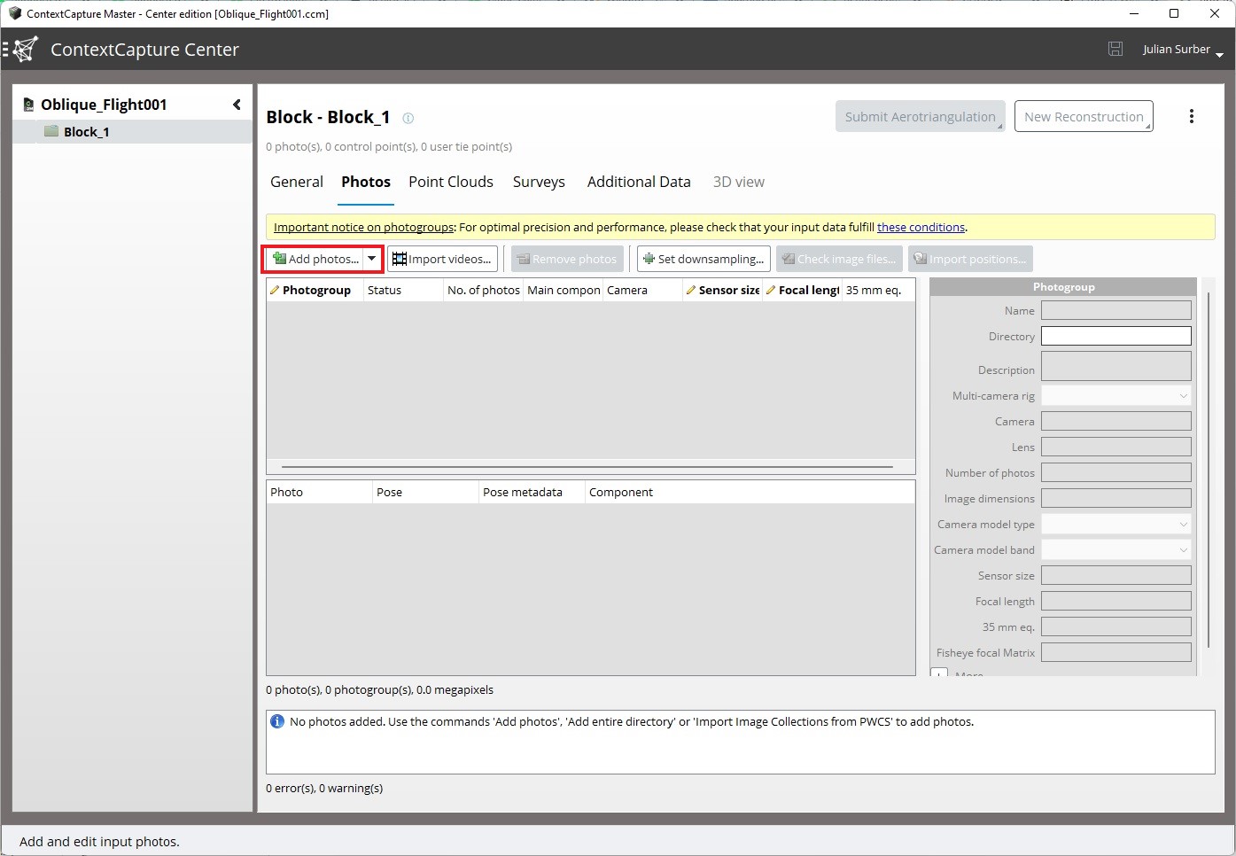The height and width of the screenshot is (856, 1236).
Task: Open the Add photos dropdown arrow
Action: [x=372, y=259]
